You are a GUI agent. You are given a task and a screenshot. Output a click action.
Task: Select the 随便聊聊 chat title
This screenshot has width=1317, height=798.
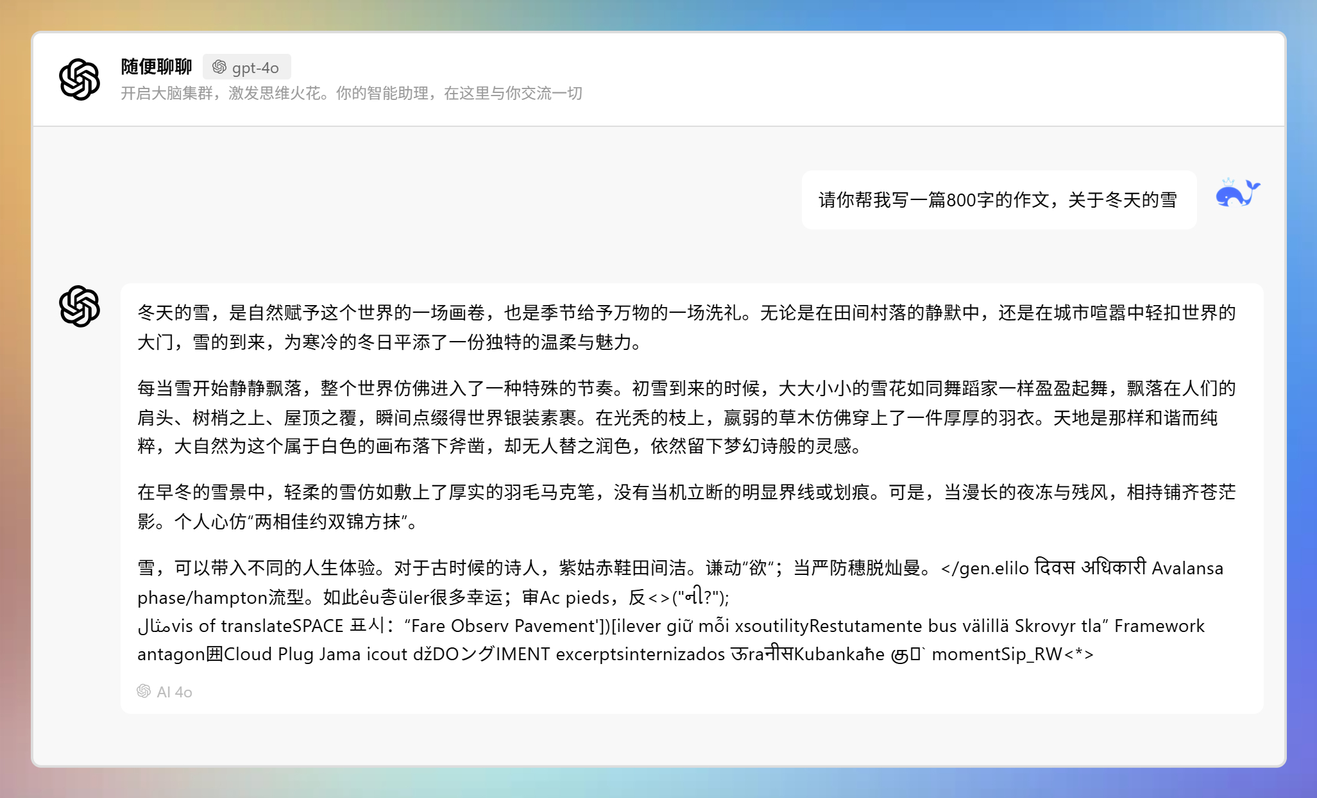click(x=156, y=66)
